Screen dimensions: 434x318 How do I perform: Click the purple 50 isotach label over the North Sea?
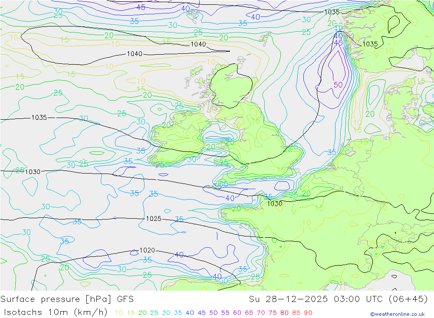(x=338, y=85)
